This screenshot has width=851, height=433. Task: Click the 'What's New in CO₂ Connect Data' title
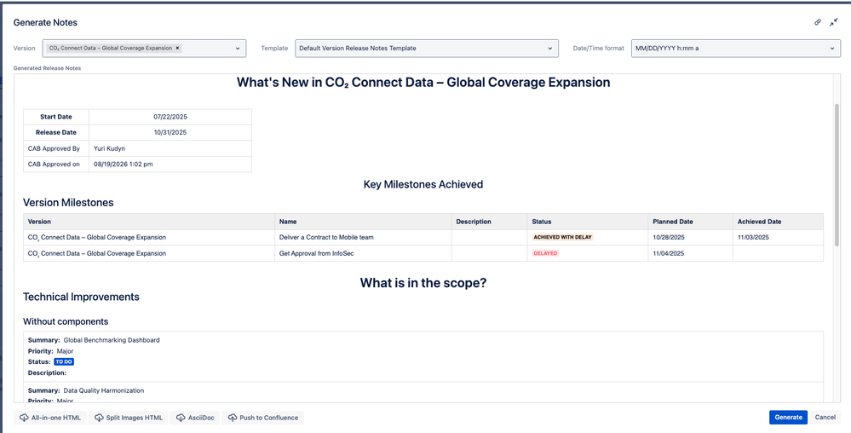(423, 83)
